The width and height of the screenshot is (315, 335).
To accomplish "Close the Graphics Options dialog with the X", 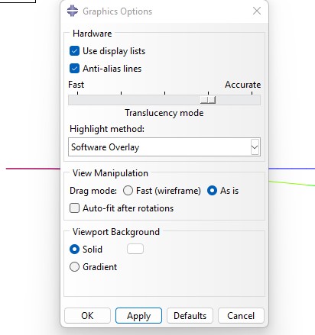I will 257,11.
